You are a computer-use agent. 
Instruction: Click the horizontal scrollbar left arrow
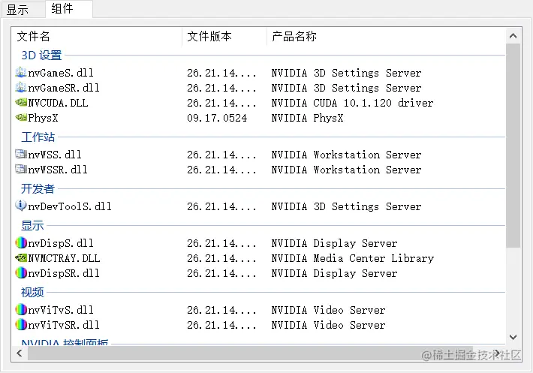tap(20, 353)
